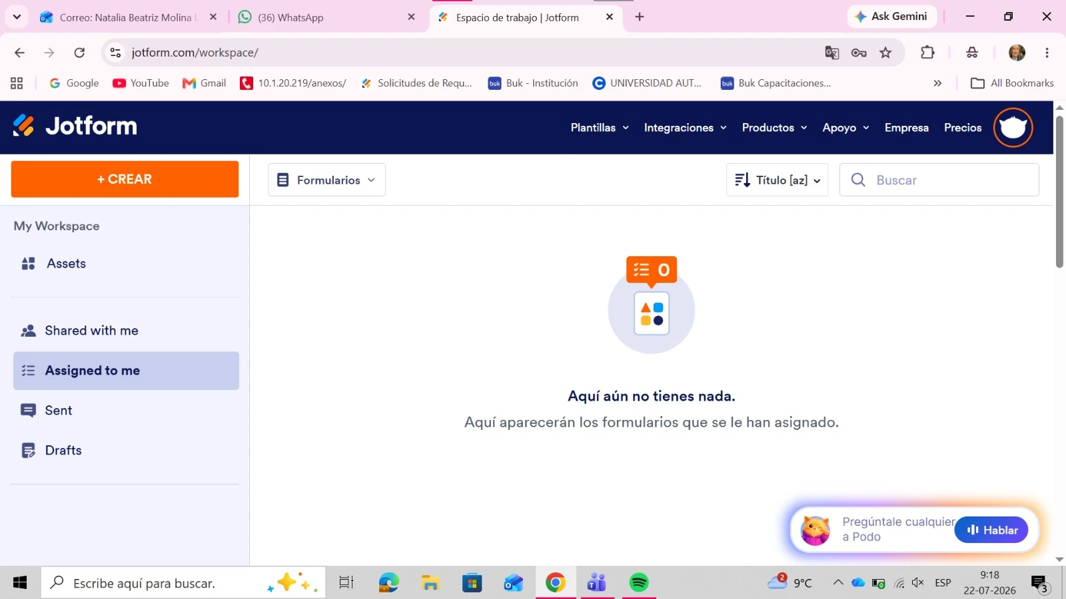
Task: Open Solicitudes de Requ... bookmark
Action: 416,83
